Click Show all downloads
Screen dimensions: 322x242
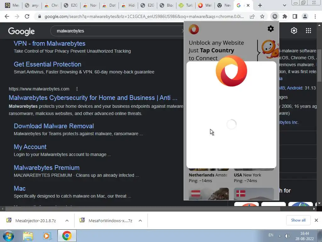(298, 220)
